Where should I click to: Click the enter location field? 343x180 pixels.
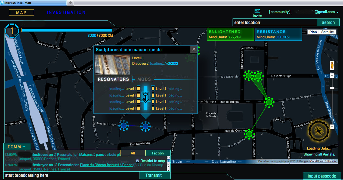pos(275,23)
